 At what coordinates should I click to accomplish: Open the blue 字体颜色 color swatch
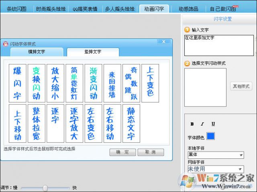pos(210,136)
